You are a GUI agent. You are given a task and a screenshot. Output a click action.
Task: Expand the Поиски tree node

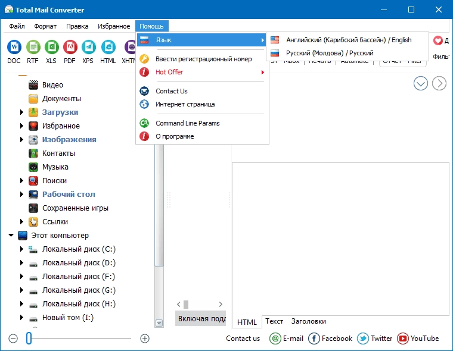[21, 181]
